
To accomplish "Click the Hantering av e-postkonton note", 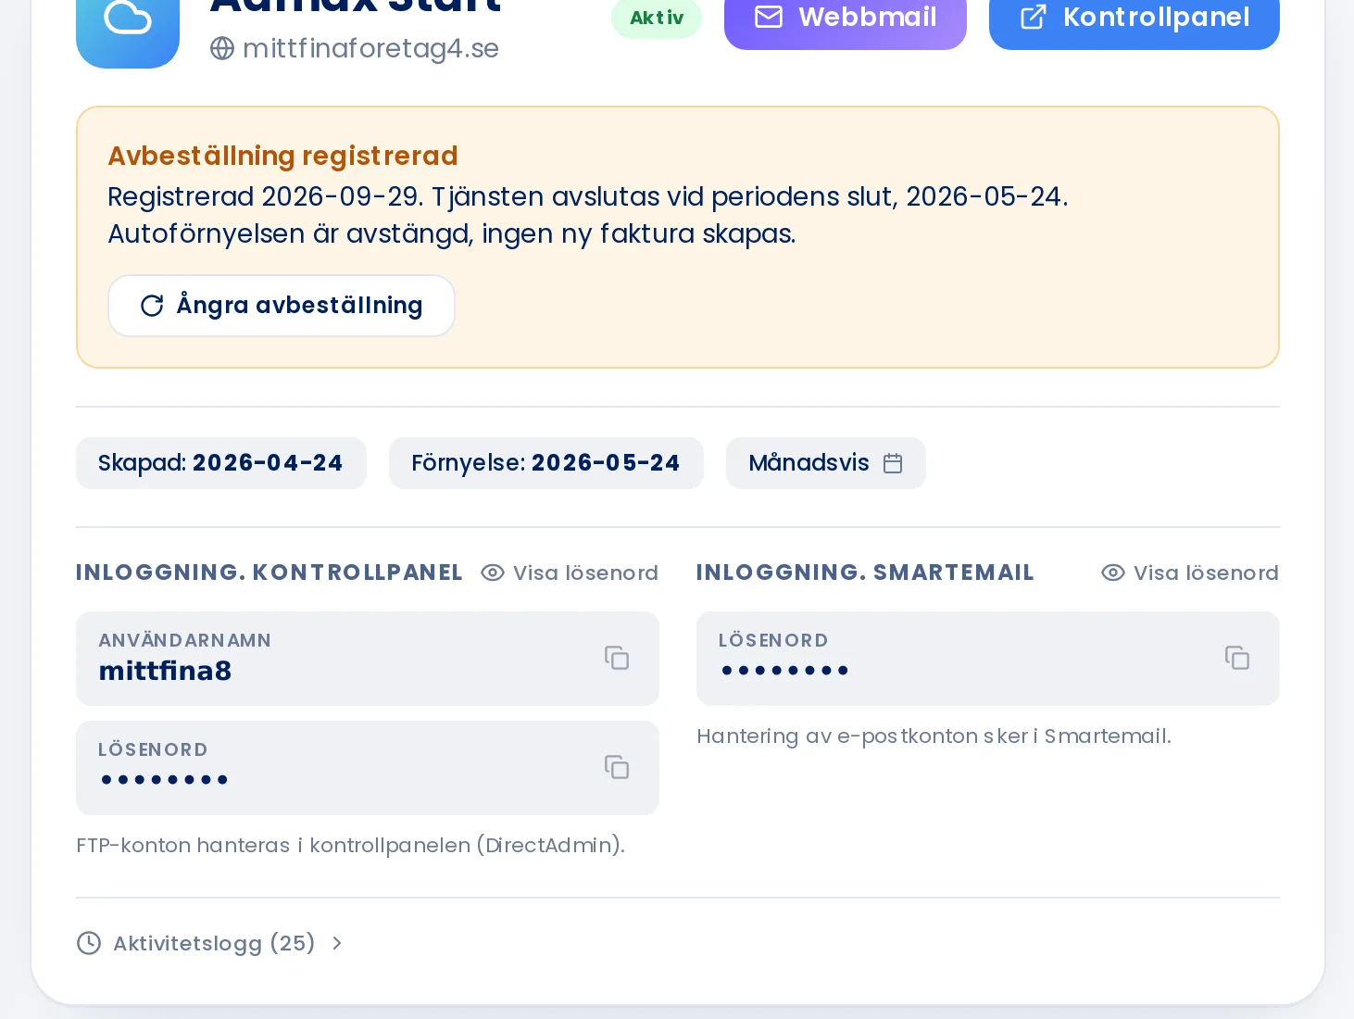I will pos(934,736).
